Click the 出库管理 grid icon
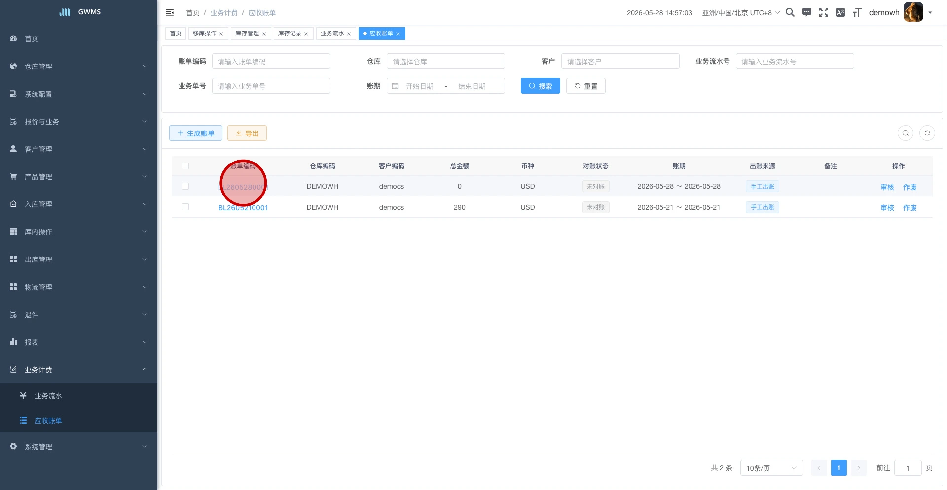 point(13,259)
